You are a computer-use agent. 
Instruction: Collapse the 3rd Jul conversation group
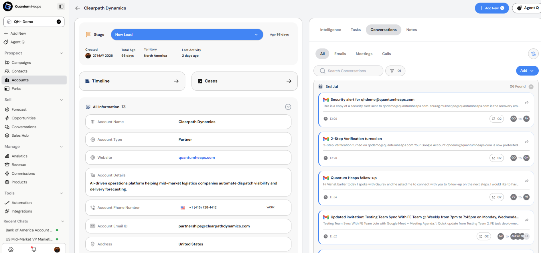click(531, 87)
